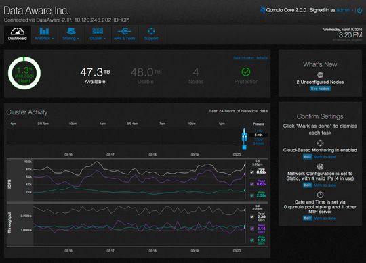Open the Dashboard tab
The width and height of the screenshot is (366, 263).
point(18,34)
